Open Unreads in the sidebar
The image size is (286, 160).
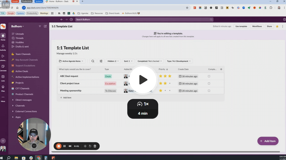(18, 34)
